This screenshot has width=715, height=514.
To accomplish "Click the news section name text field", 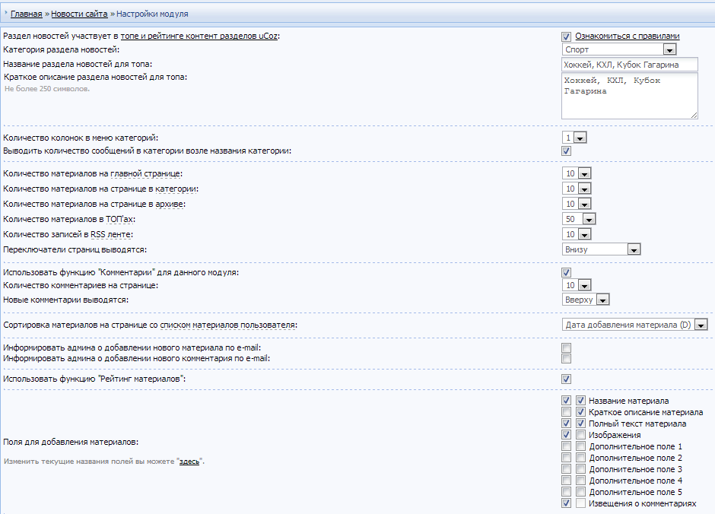I will click(x=629, y=65).
